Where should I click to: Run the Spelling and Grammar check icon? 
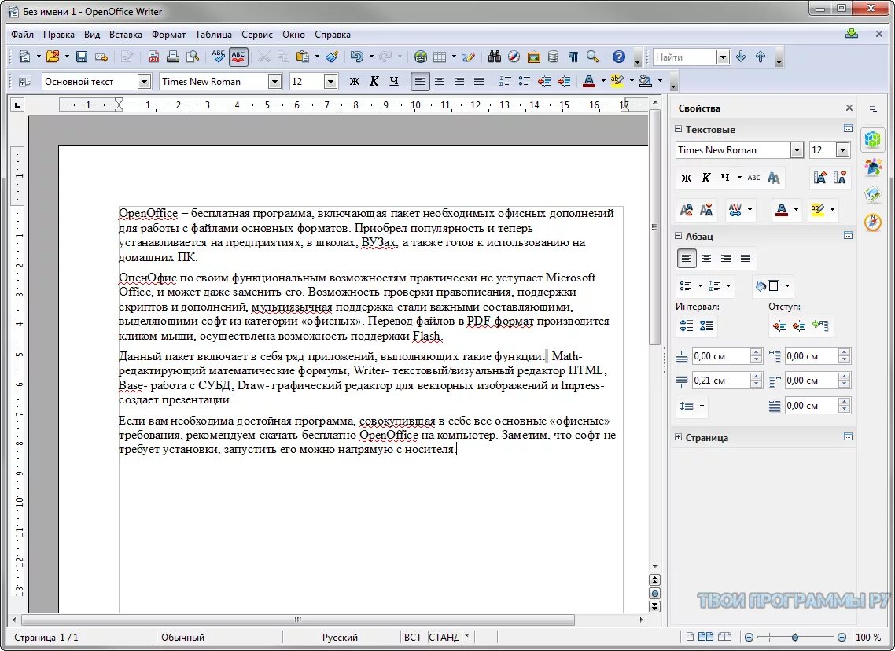click(218, 57)
